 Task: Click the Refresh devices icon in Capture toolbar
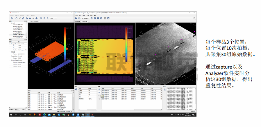tap(17, 18)
